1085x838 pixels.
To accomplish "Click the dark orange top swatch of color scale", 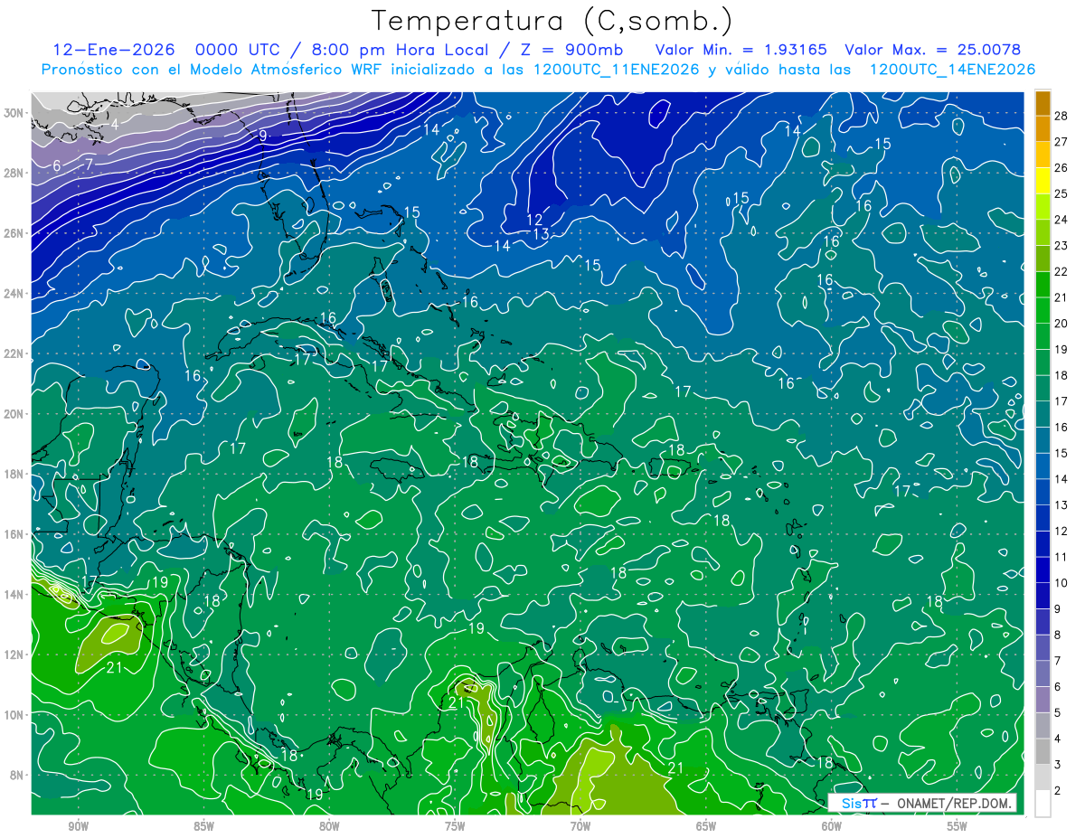I will pos(1043,103).
